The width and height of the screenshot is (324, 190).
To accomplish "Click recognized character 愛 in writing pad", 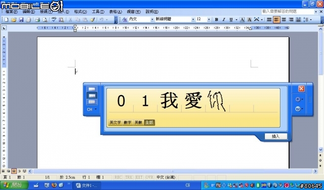I will tap(193, 101).
